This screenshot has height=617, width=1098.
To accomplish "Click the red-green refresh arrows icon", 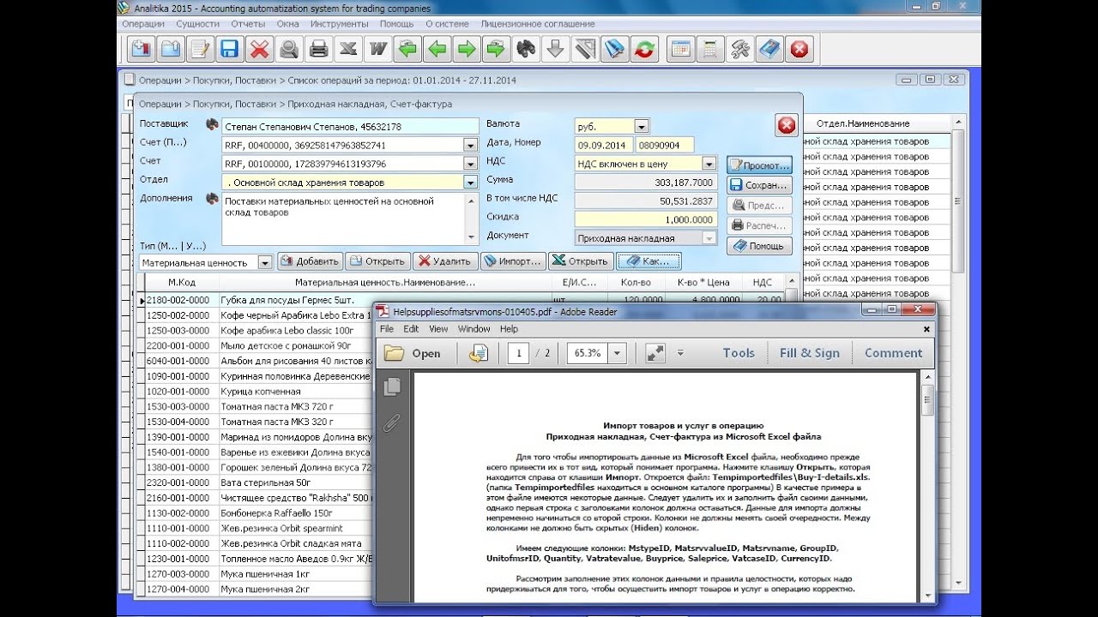I will coord(644,49).
